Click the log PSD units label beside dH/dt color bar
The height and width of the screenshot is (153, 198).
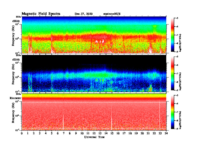(x=180, y=43)
